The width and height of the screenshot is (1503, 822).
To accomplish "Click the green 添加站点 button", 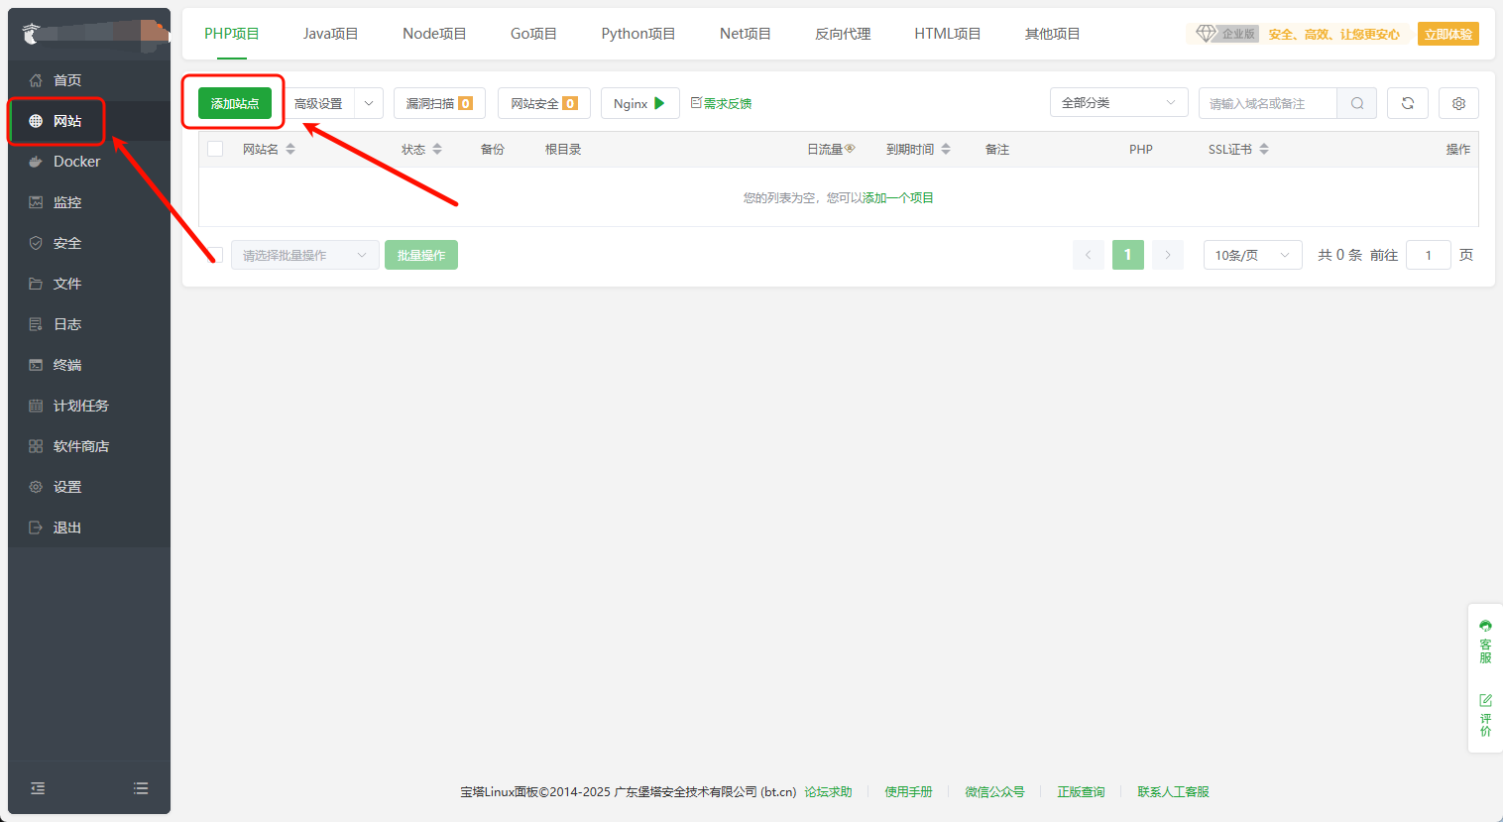I will 235,103.
